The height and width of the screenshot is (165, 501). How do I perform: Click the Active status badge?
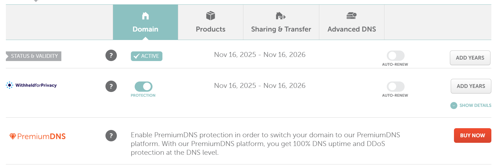[x=147, y=56]
